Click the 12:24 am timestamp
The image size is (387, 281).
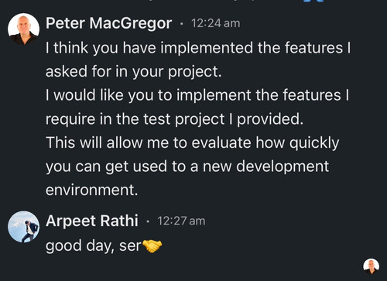[216, 23]
